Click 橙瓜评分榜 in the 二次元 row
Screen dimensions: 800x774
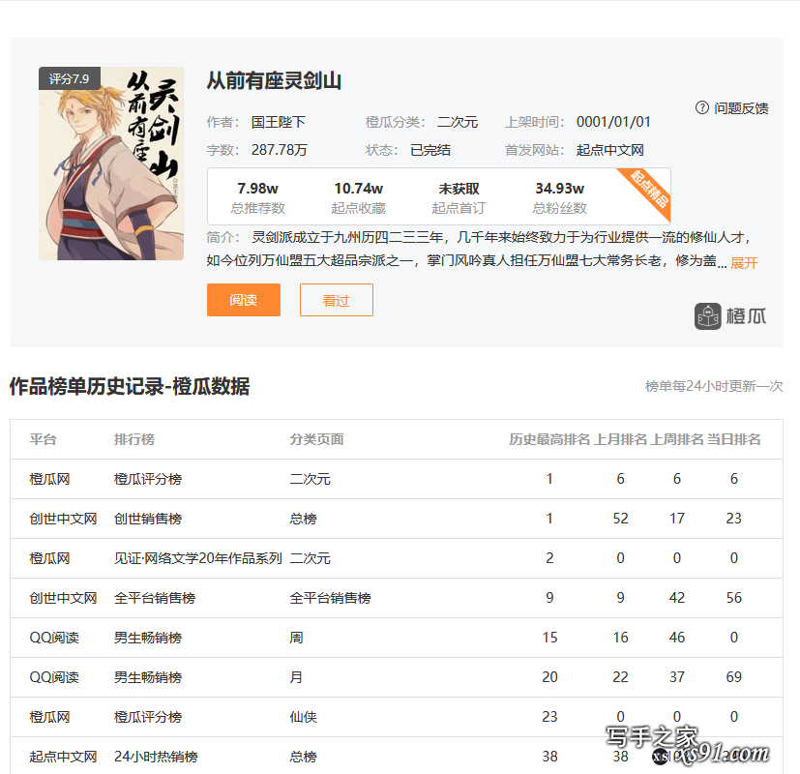click(x=148, y=479)
